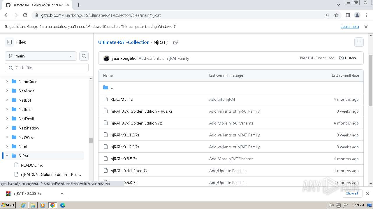Open njRAT v0.11G.7z file
This screenshot has height=209, width=373.
point(125,135)
